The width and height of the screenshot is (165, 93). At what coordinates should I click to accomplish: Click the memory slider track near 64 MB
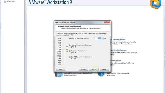point(64,57)
